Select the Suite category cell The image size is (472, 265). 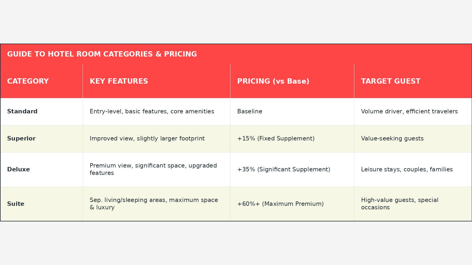[x=42, y=204]
